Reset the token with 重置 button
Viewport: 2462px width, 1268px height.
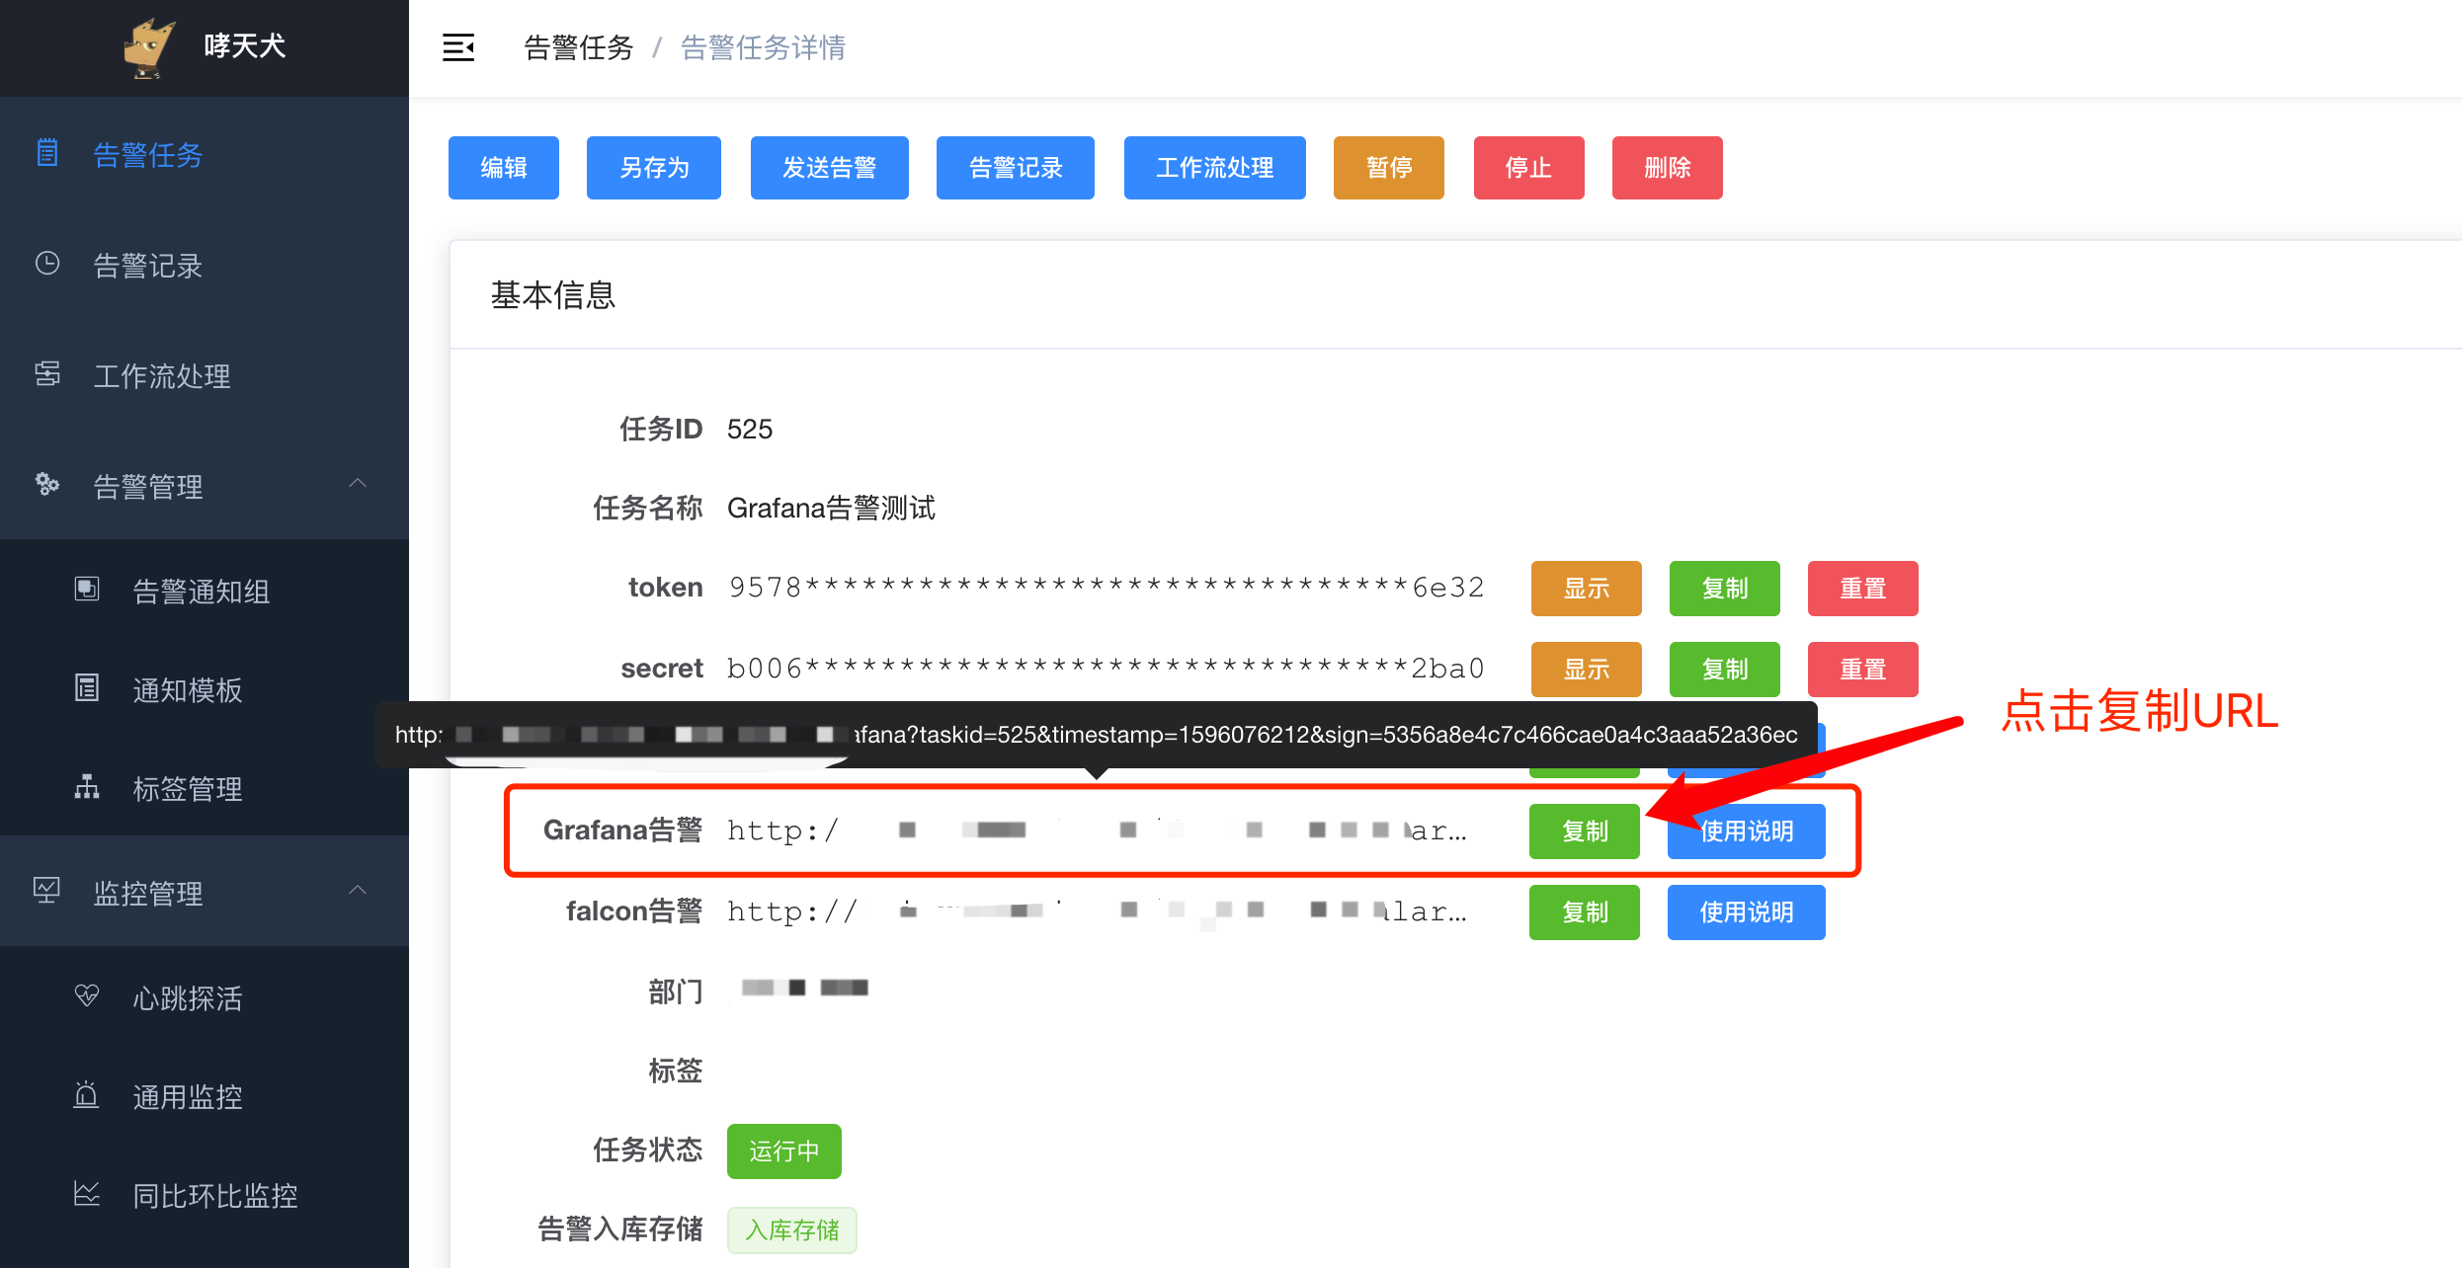pyautogui.click(x=1863, y=589)
